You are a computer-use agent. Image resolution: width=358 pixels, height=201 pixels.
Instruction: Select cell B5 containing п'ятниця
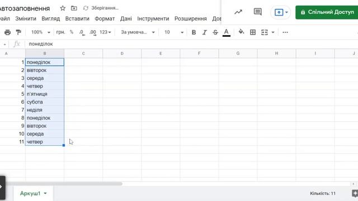(45, 94)
